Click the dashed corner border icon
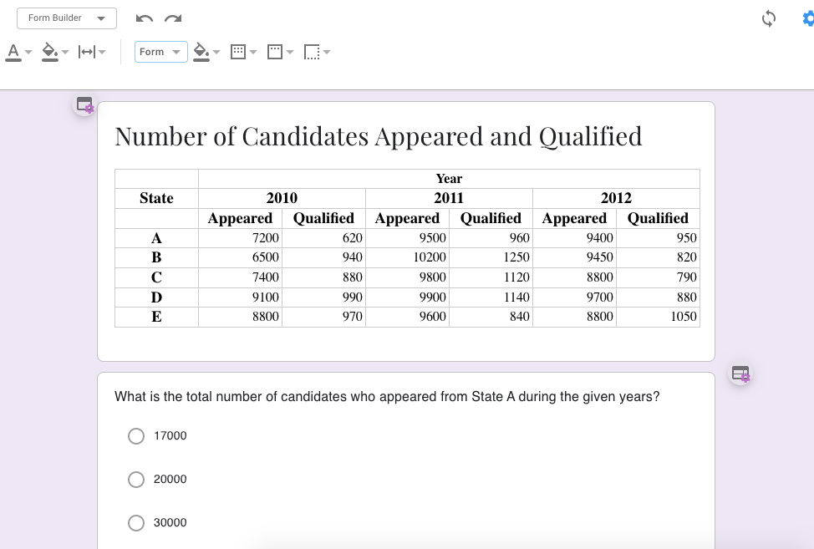The height and width of the screenshot is (549, 814). pyautogui.click(x=312, y=52)
